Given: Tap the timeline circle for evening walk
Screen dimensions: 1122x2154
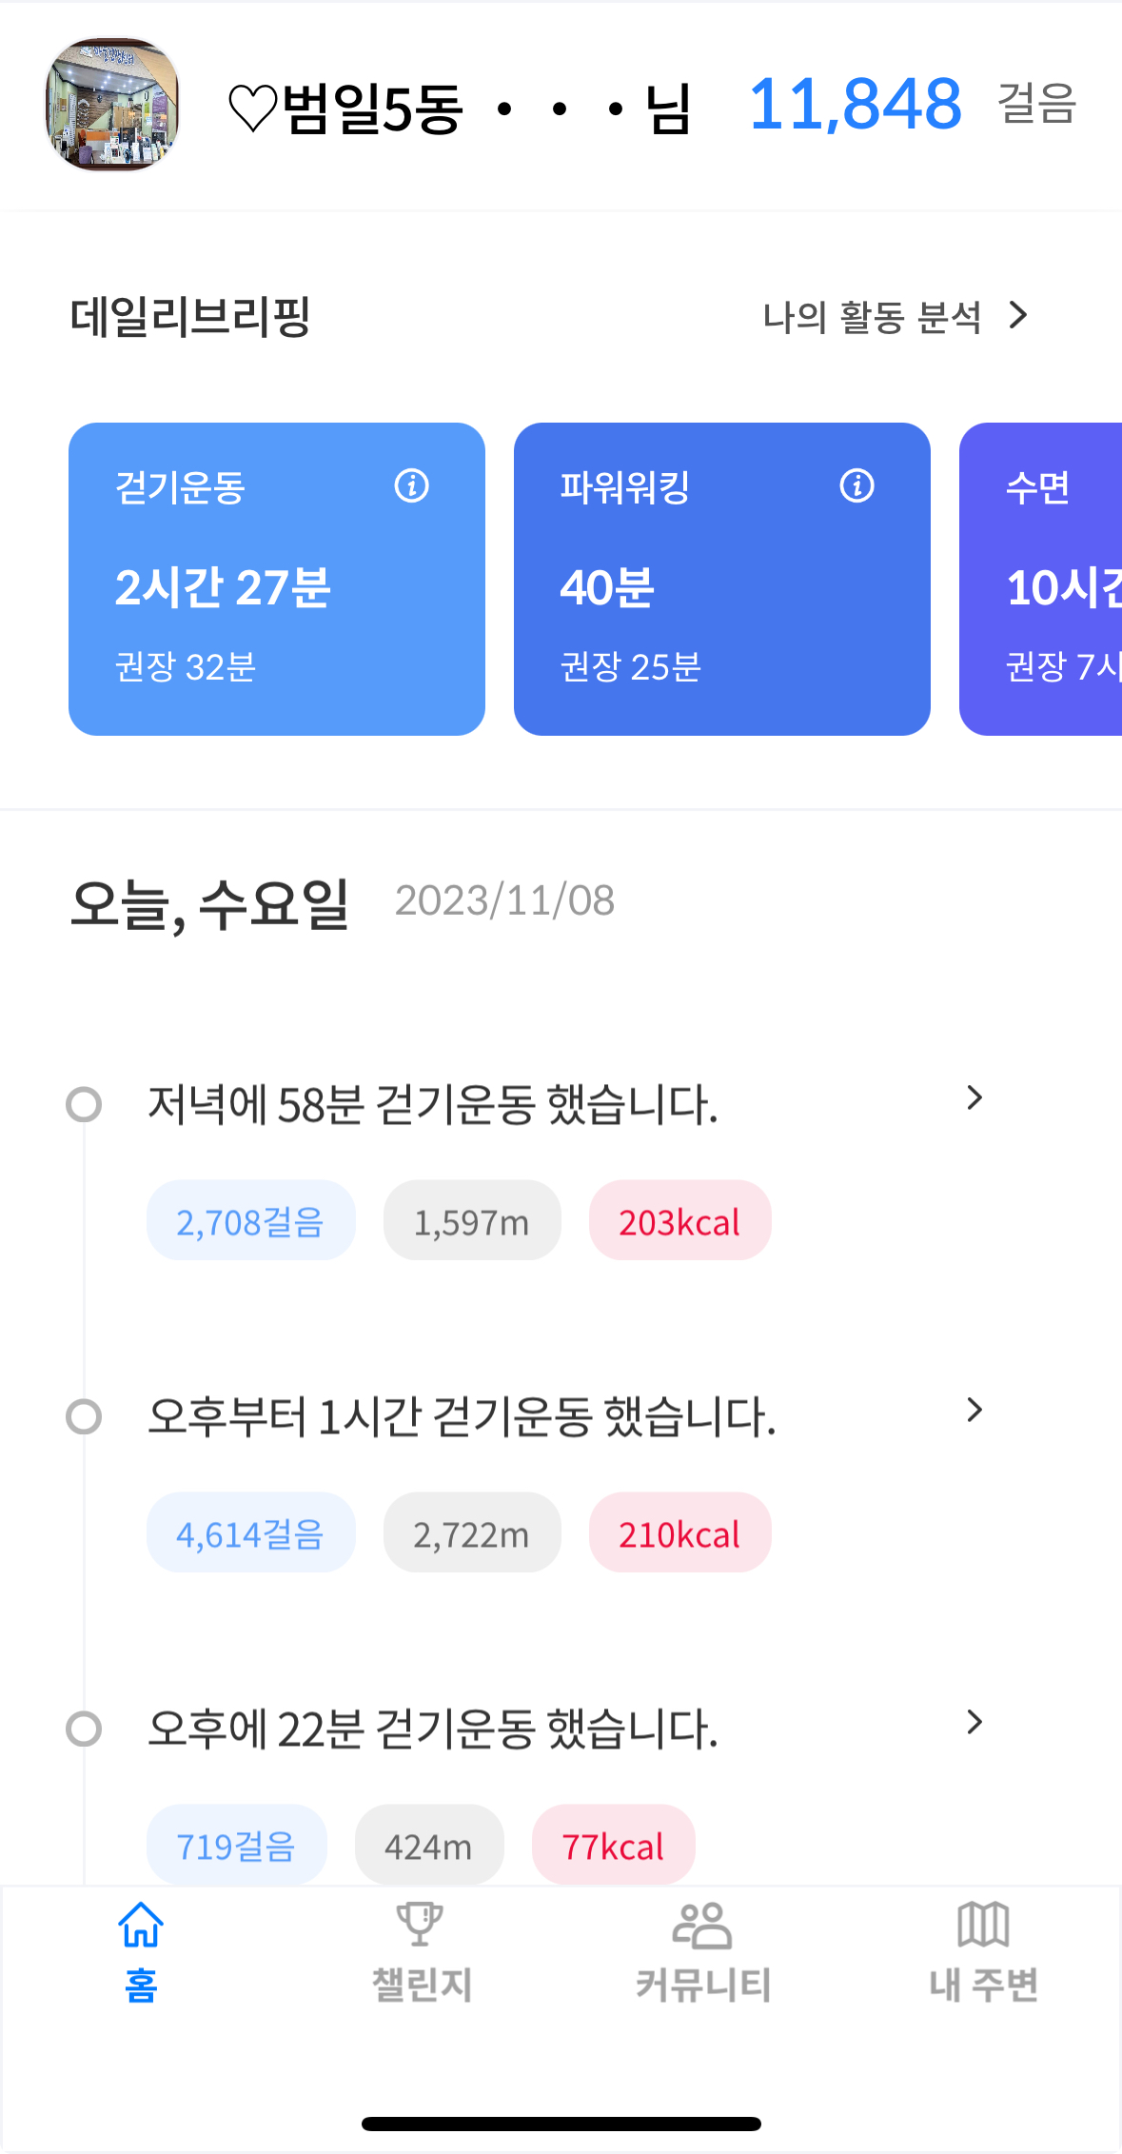Looking at the screenshot, I should pyautogui.click(x=84, y=1105).
